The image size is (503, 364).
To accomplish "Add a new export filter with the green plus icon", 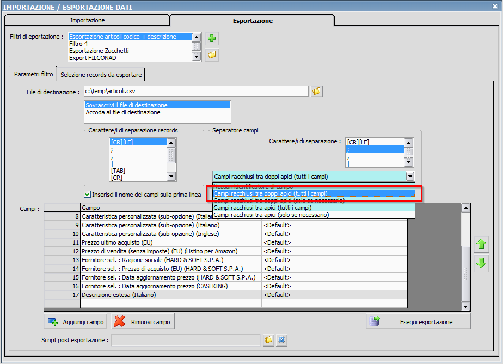I will pos(212,39).
